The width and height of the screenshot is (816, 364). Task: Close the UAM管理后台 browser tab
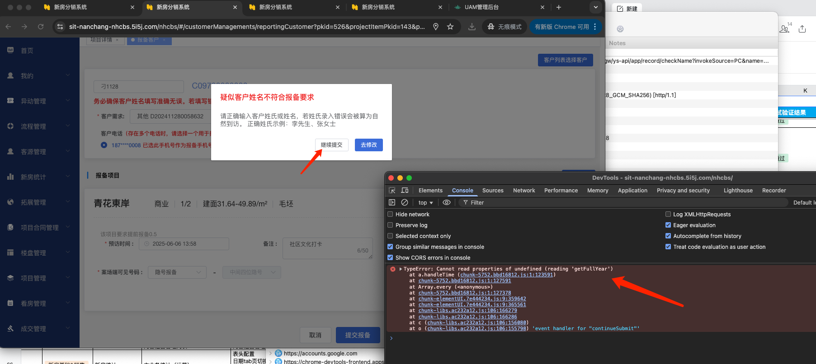point(542,7)
